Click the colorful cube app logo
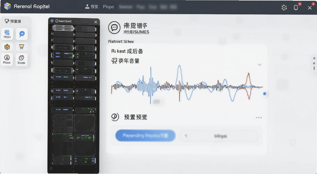Screen dimensions: 317x174 point(7,6)
